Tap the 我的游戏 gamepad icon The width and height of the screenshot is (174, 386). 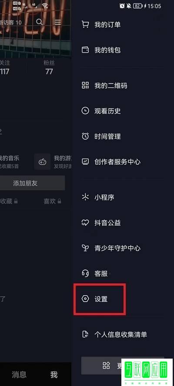click(42, 162)
